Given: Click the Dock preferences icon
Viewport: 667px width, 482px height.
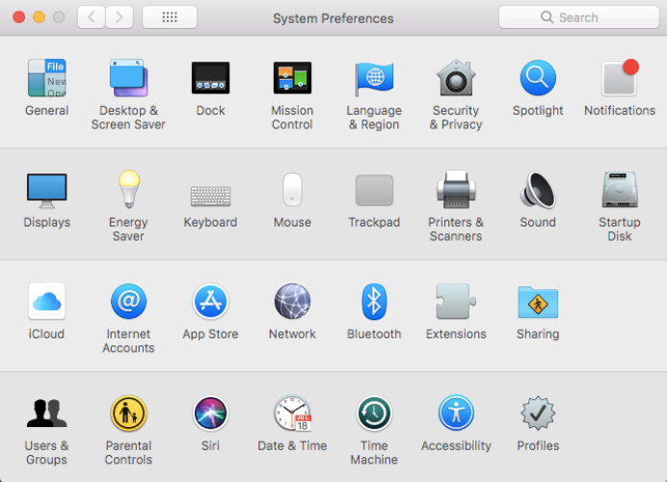Looking at the screenshot, I should [x=210, y=79].
